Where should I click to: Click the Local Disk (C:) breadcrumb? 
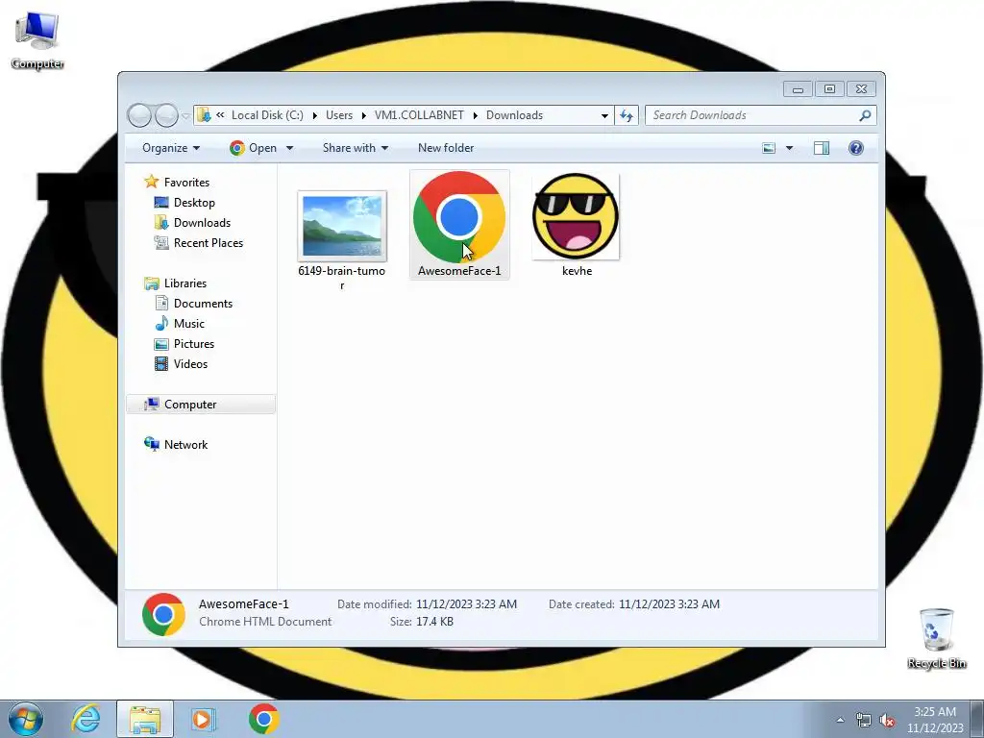click(267, 115)
